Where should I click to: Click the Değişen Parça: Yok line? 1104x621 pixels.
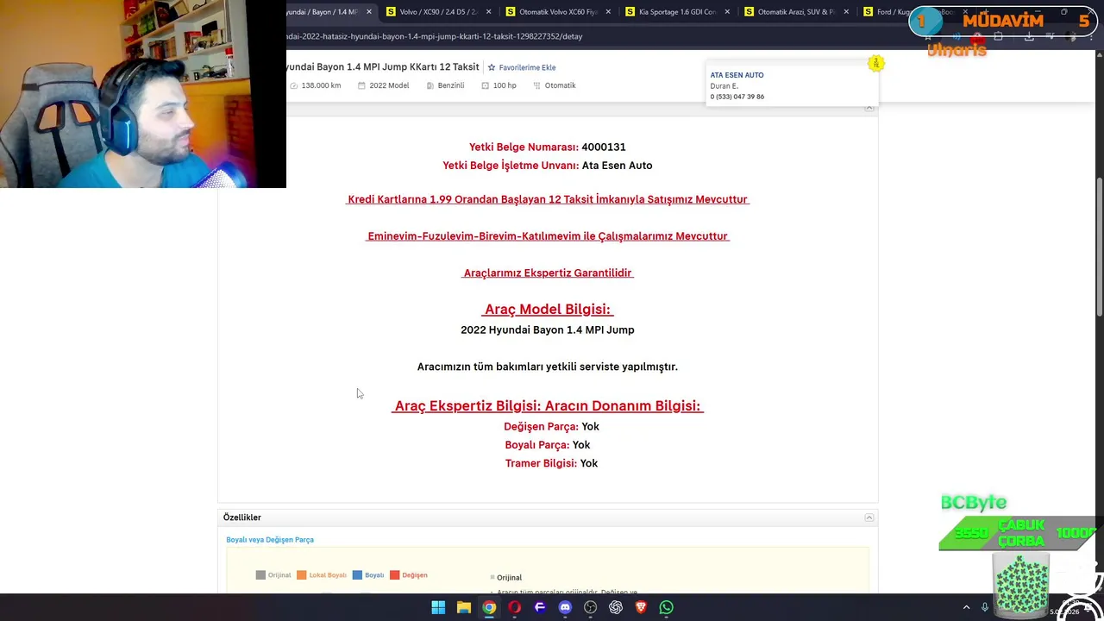click(551, 426)
